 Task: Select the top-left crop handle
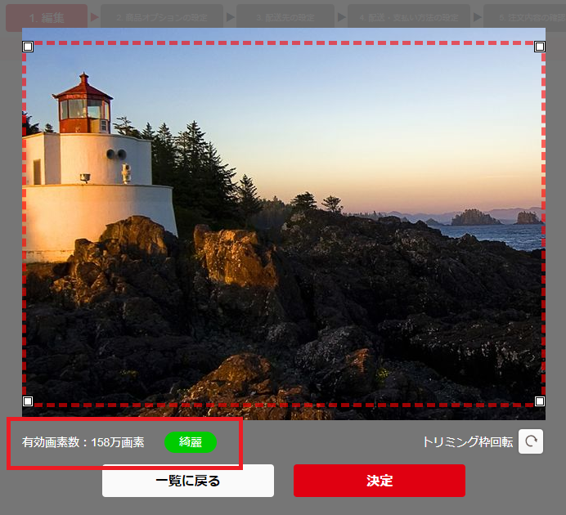pos(28,47)
